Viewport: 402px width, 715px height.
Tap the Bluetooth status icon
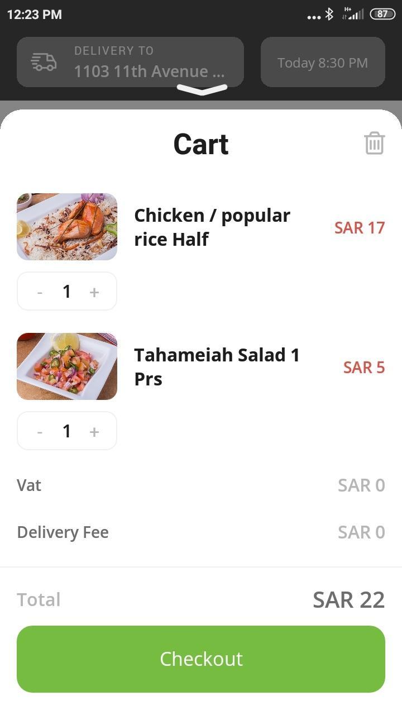[x=329, y=15]
